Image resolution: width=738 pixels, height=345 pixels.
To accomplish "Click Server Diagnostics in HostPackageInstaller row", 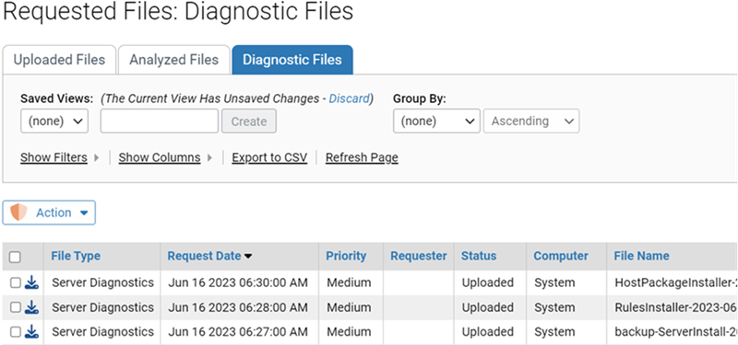I will [x=102, y=282].
